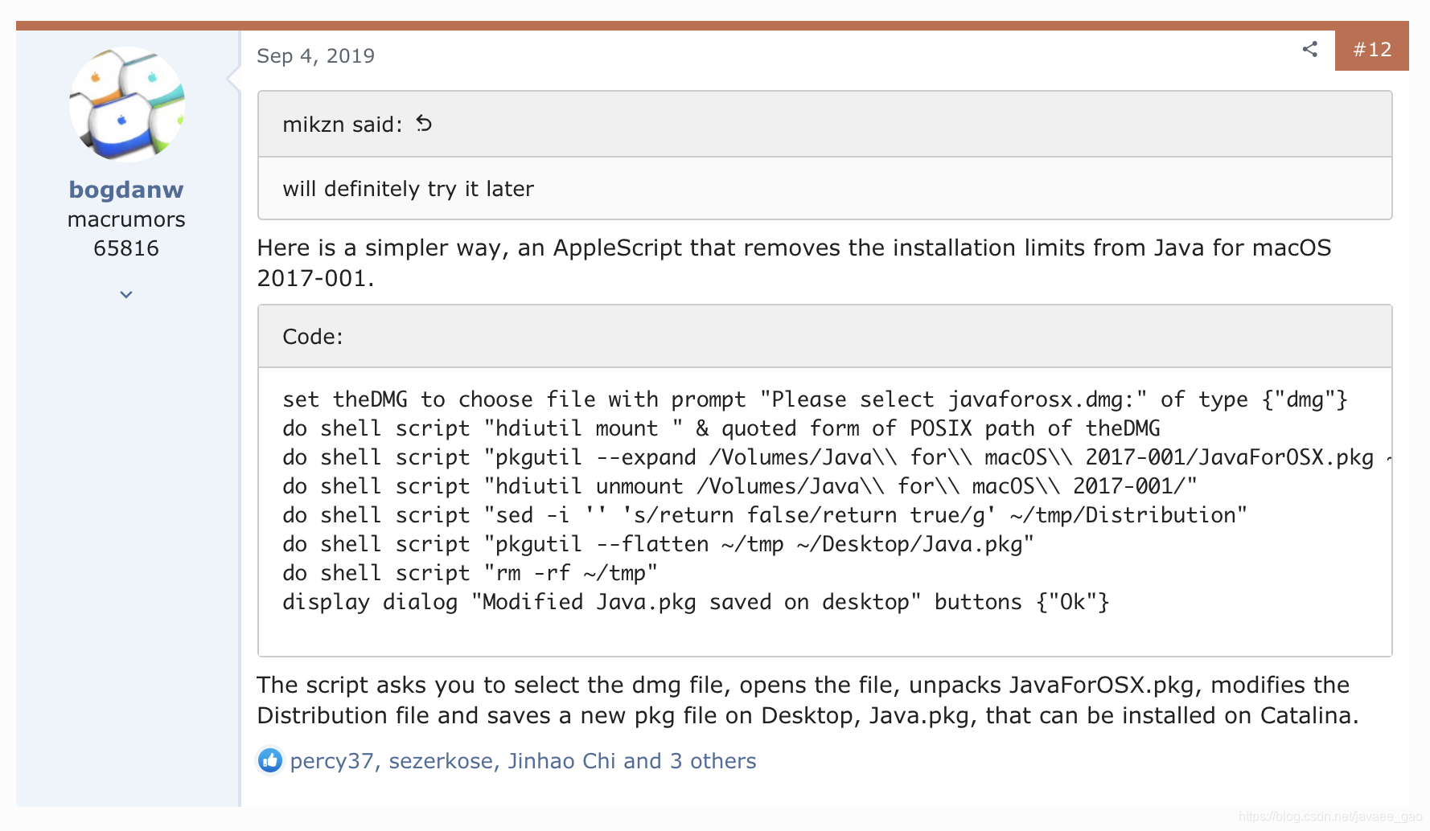Click the bogdanw avatar image
This screenshot has width=1430, height=831.
click(126, 104)
